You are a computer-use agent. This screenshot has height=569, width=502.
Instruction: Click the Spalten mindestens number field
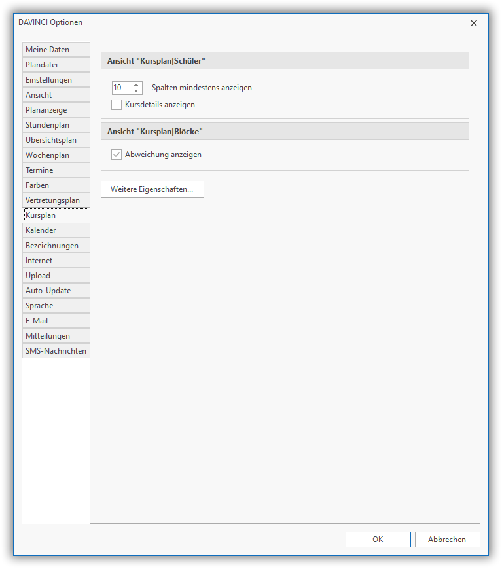tap(121, 88)
